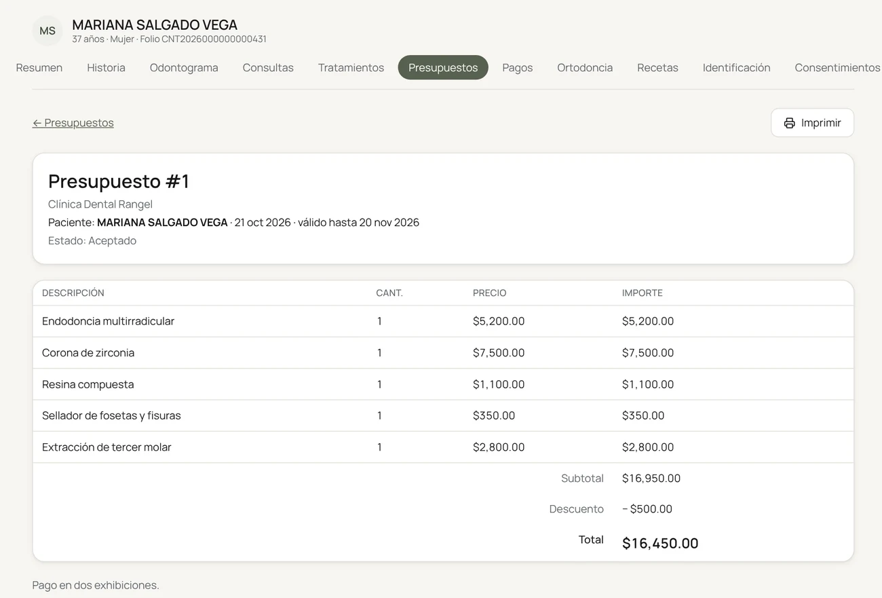Click the Imprimir button label
882x598 pixels.
point(821,123)
